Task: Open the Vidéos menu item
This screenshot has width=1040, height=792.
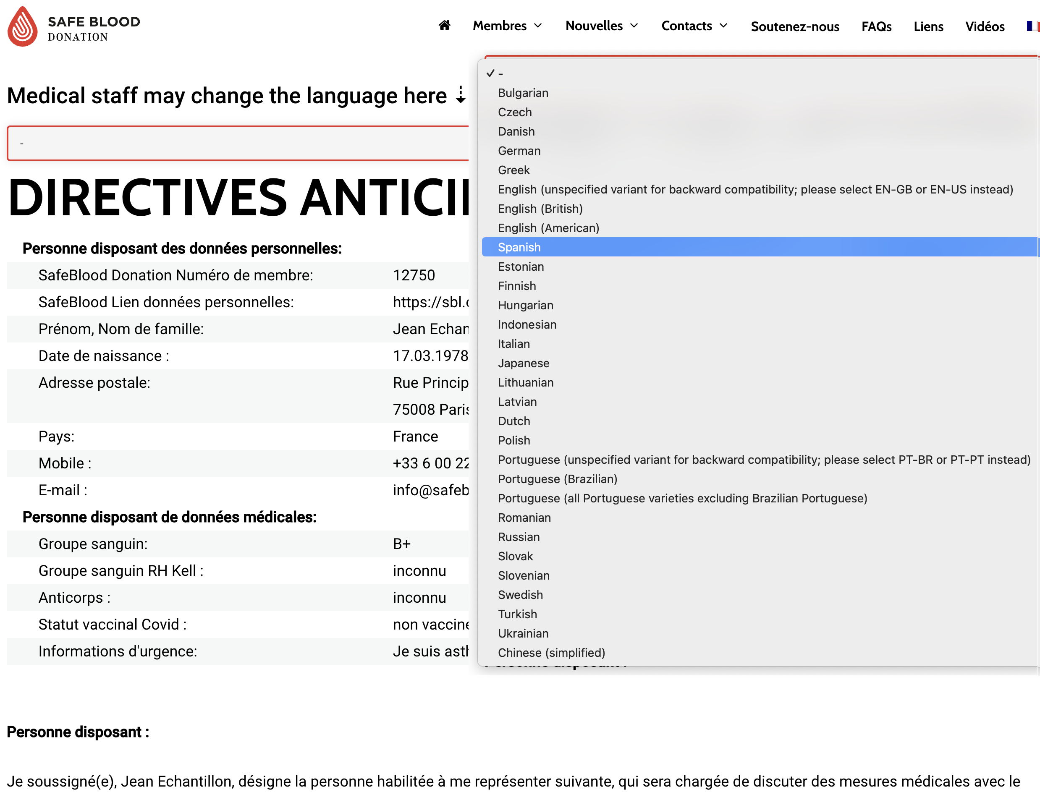Action: tap(984, 26)
